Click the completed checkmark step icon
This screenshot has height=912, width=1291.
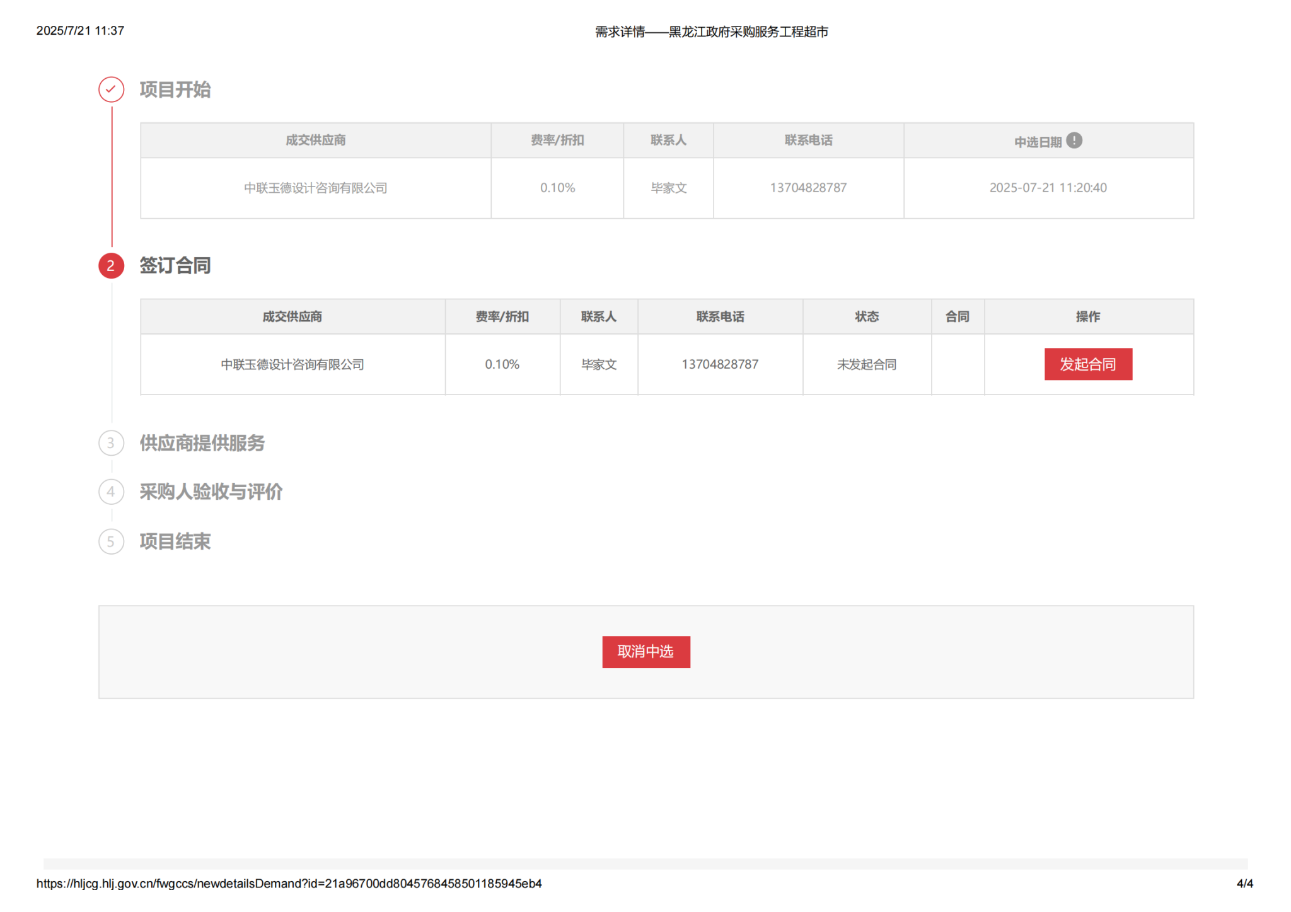point(111,89)
